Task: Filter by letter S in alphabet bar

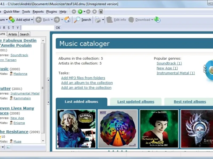Action: [9, 28]
